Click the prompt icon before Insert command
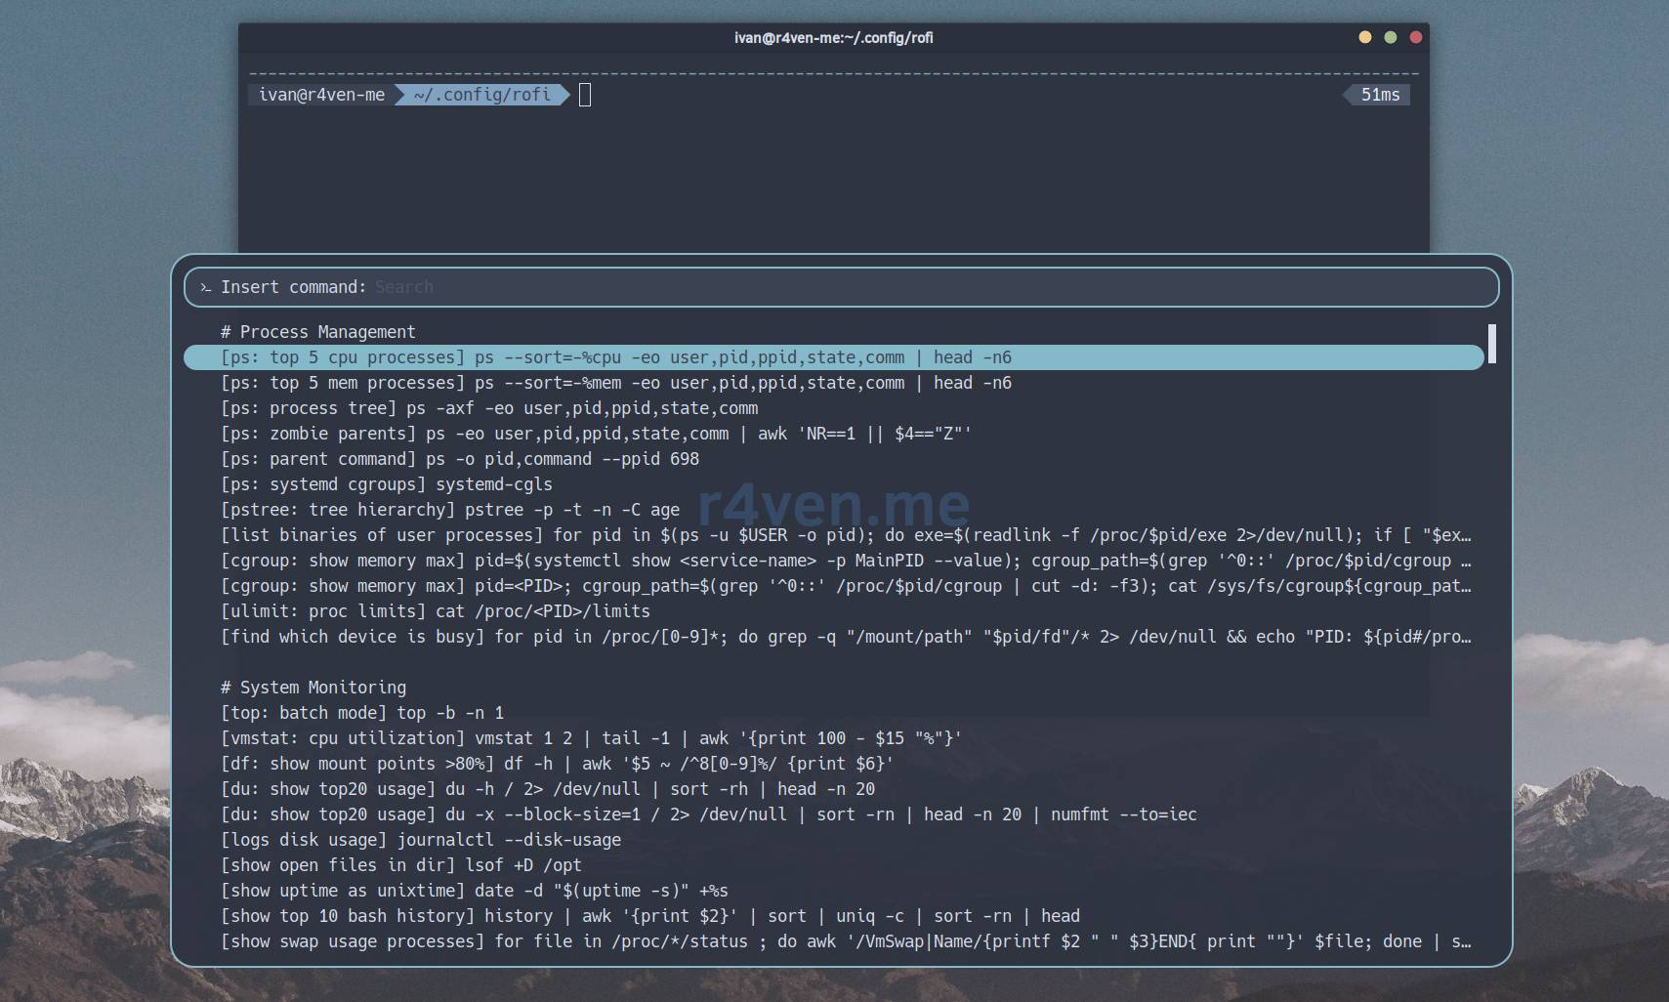The image size is (1669, 1002). point(205,287)
